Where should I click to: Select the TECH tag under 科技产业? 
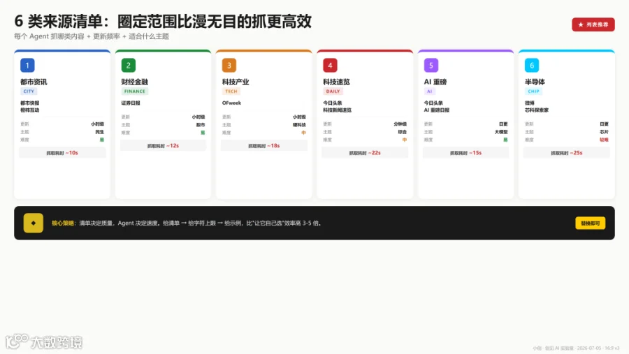click(x=231, y=91)
